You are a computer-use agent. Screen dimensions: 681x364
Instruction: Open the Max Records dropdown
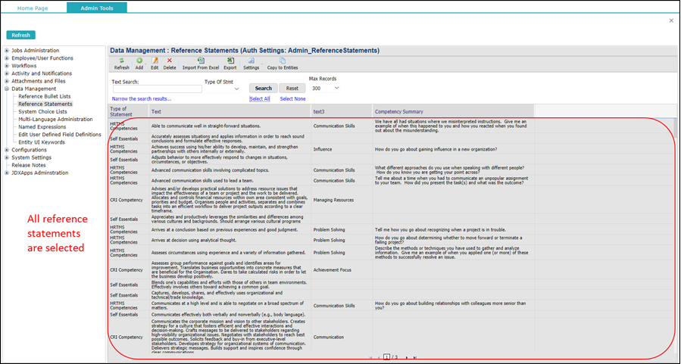tap(325, 89)
